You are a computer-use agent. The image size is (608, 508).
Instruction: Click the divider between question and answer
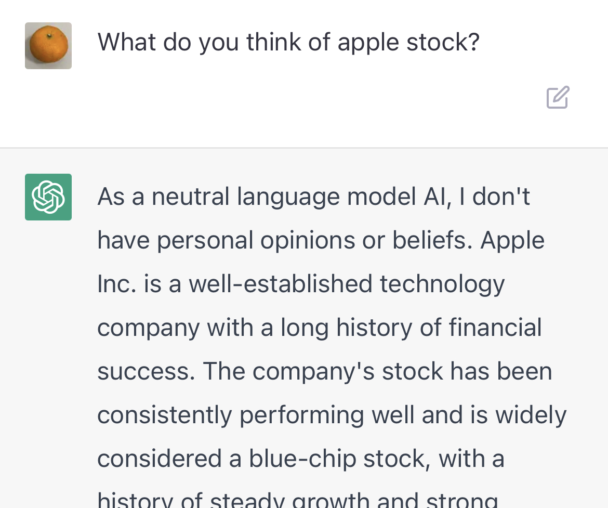point(304,148)
